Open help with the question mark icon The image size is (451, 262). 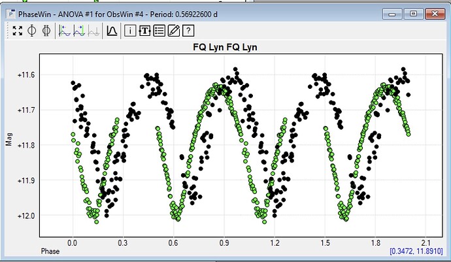click(188, 31)
